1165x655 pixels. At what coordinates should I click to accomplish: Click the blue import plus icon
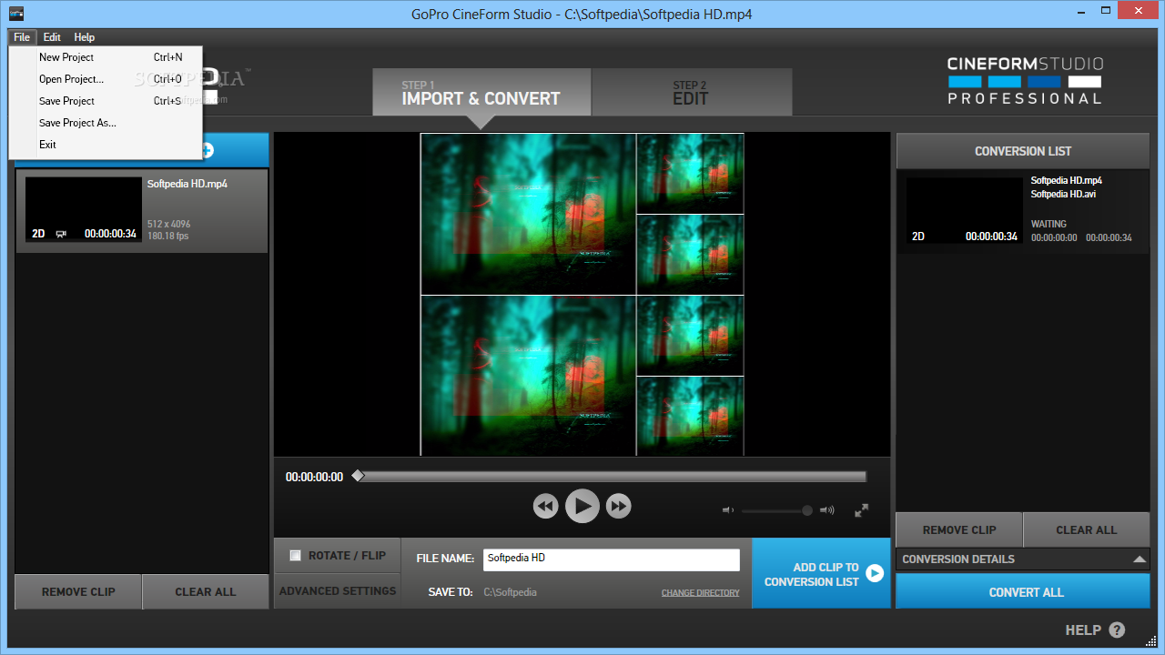tap(208, 150)
